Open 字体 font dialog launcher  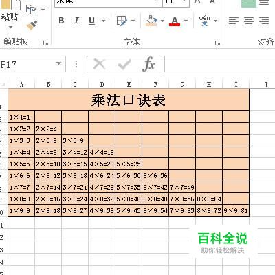[x=217, y=43]
